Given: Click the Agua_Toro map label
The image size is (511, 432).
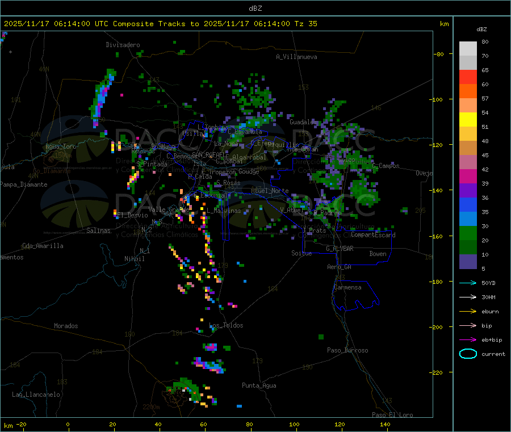Looking at the screenshot, I should 61,146.
